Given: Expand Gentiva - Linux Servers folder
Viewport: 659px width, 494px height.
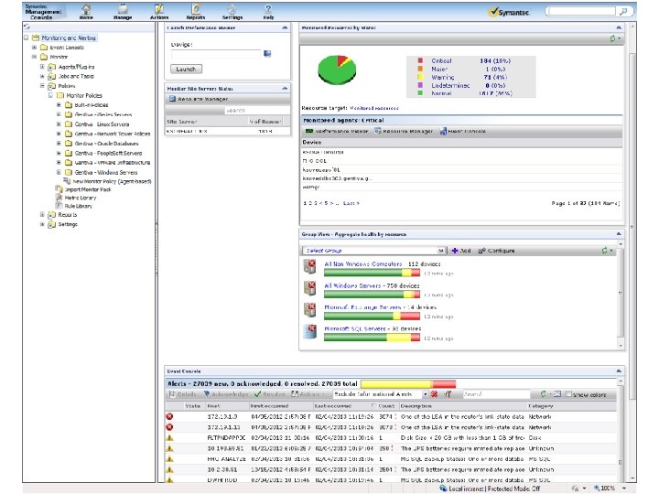Looking at the screenshot, I should [59, 123].
